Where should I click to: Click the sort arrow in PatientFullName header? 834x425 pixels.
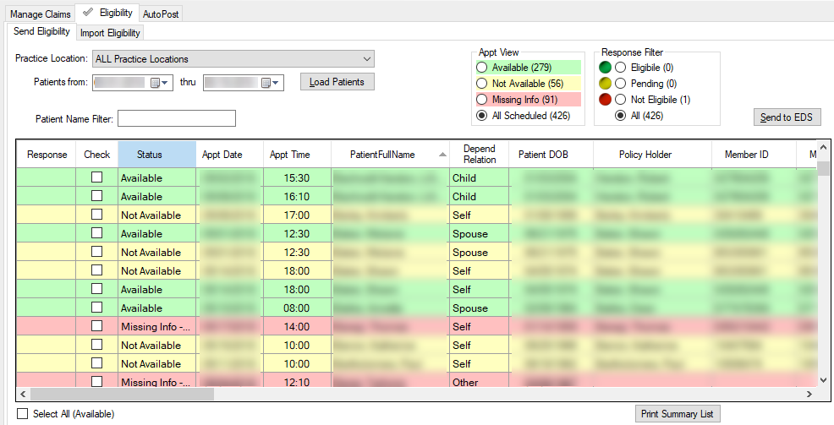(x=442, y=155)
